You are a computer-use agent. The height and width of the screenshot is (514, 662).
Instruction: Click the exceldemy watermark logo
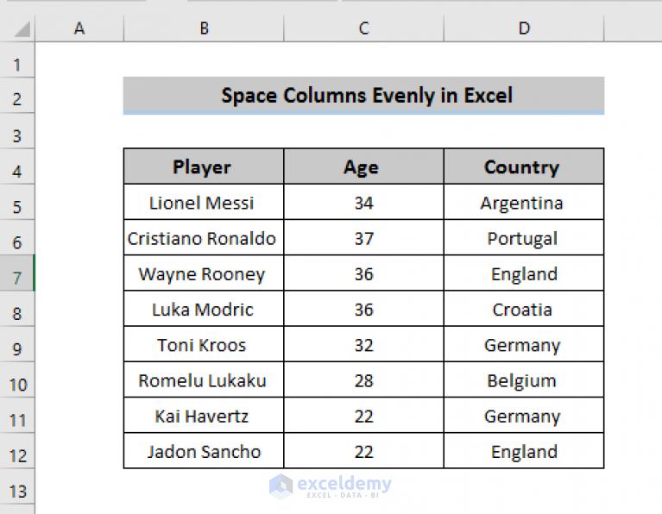331,486
